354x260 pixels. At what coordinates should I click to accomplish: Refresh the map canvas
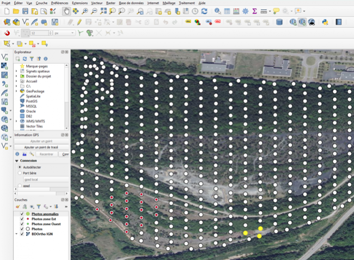(x=204, y=11)
